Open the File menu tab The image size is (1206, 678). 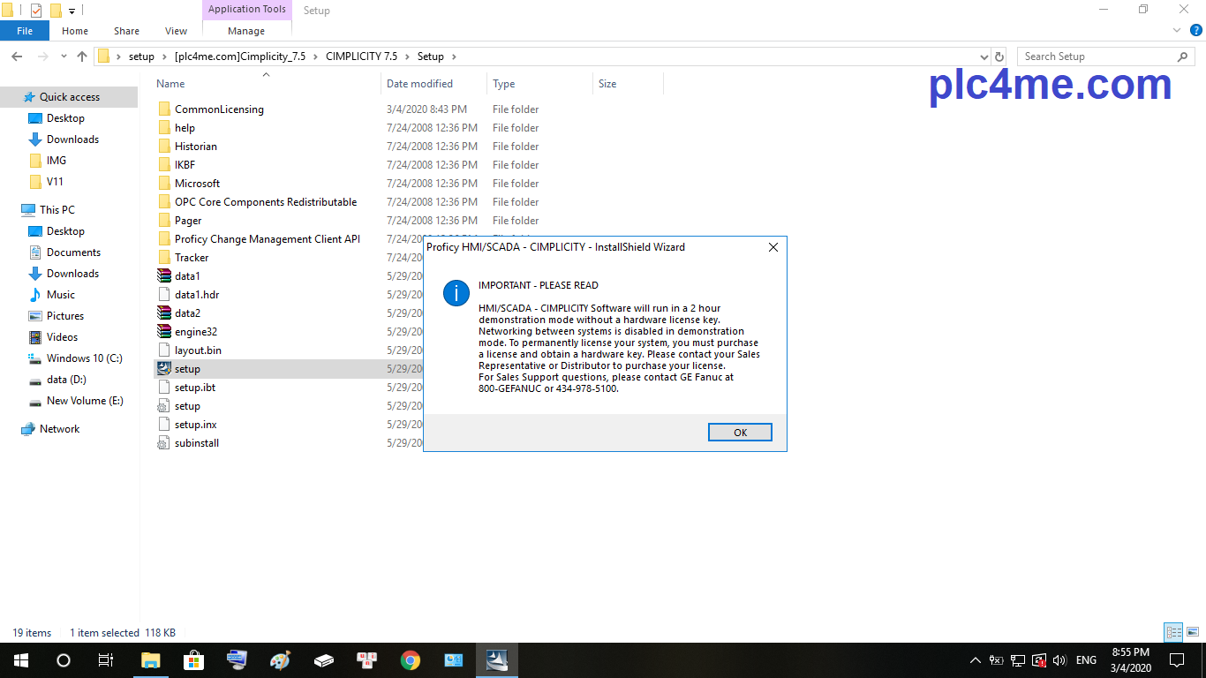click(x=25, y=31)
